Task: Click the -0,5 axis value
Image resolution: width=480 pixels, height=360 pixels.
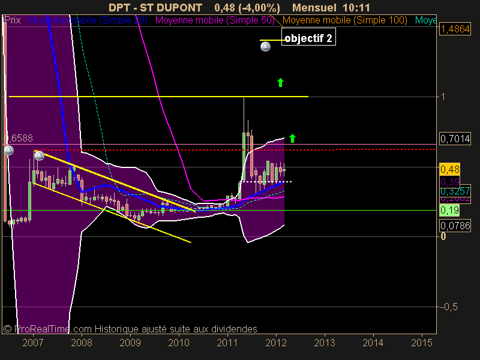Action: (449, 307)
